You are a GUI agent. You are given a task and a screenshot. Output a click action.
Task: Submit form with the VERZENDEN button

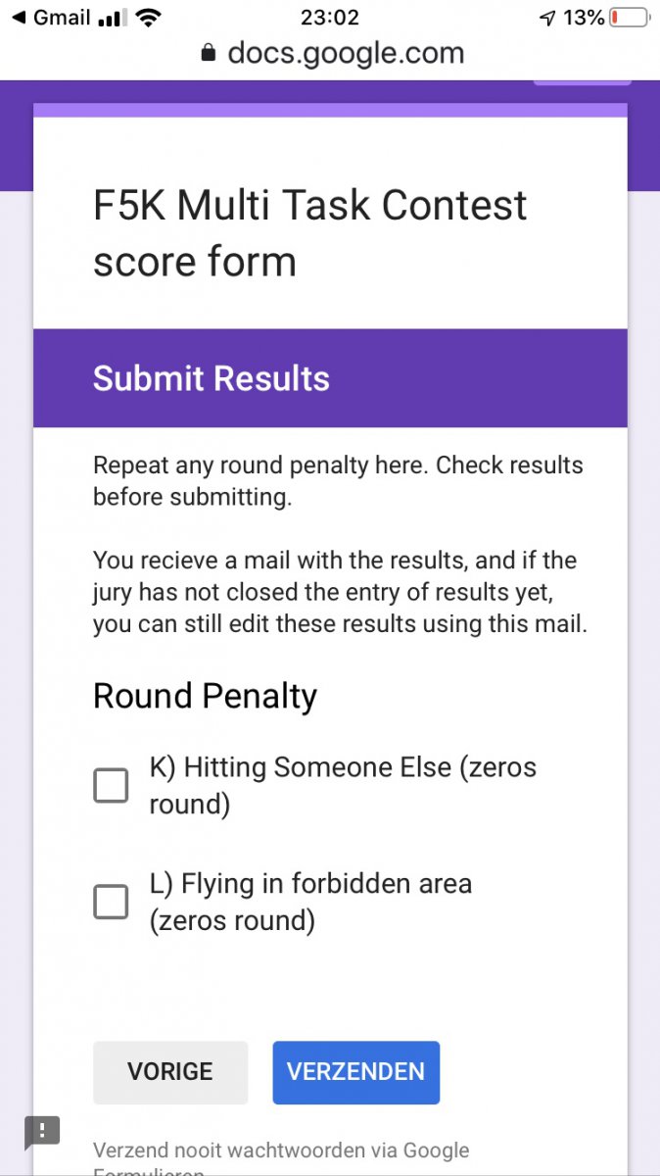356,1072
